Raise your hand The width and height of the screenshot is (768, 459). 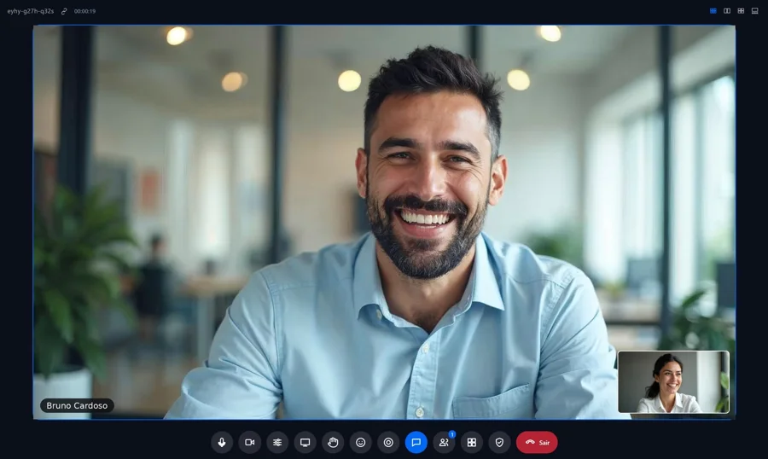coord(333,442)
